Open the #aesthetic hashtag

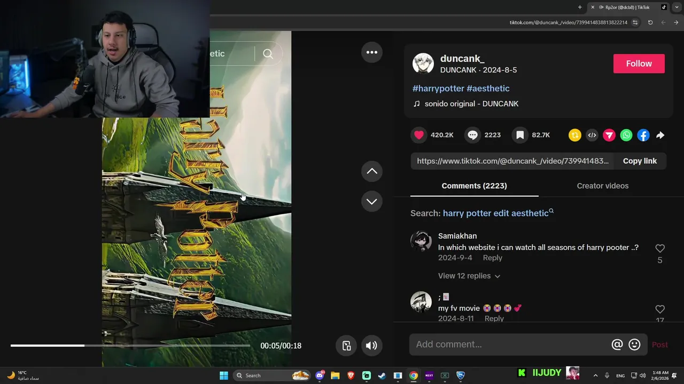488,89
